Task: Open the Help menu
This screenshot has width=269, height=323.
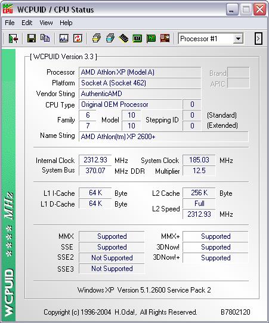Action: [x=66, y=23]
